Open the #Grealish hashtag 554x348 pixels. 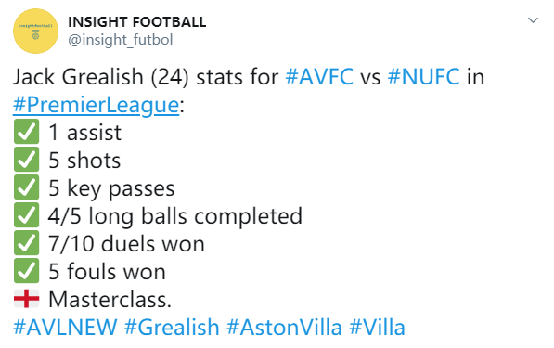tap(172, 327)
